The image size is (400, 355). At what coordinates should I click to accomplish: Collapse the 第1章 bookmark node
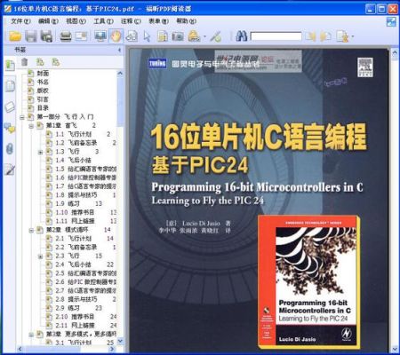click(x=31, y=126)
